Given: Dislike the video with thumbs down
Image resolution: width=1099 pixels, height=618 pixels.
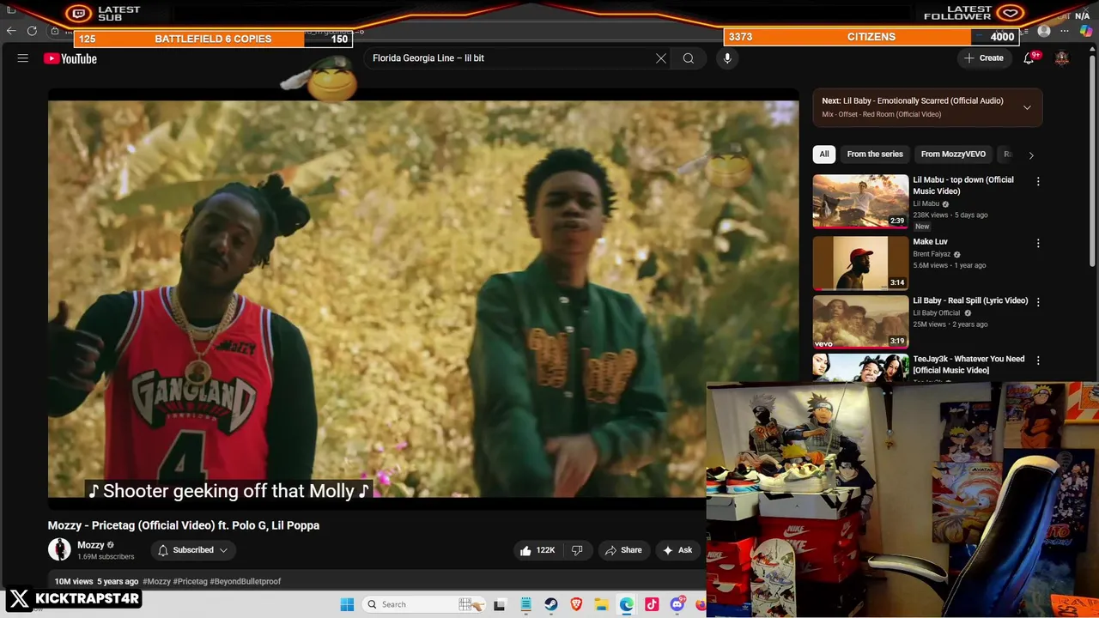Looking at the screenshot, I should (577, 550).
